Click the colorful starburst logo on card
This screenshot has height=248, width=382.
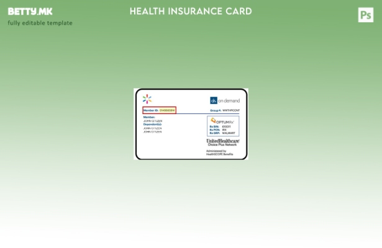click(x=147, y=99)
